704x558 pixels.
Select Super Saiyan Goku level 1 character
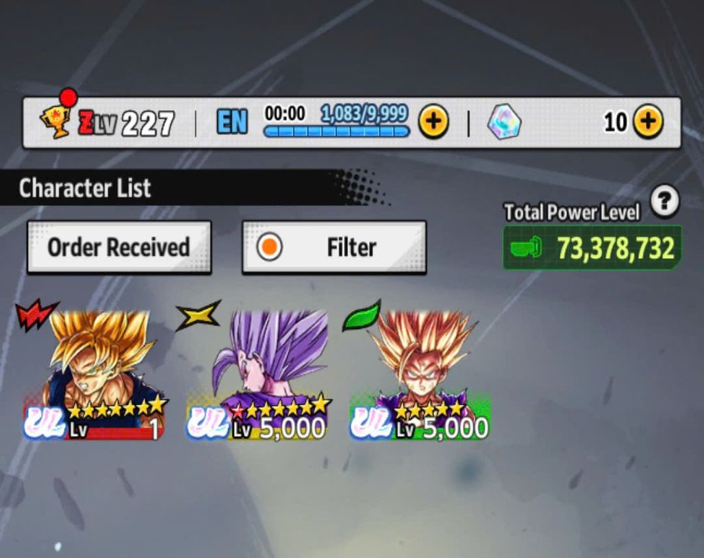pyautogui.click(x=93, y=375)
